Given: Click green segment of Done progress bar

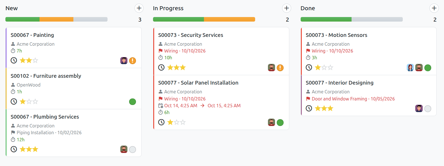Looking at the screenshot, I should [x=326, y=19].
